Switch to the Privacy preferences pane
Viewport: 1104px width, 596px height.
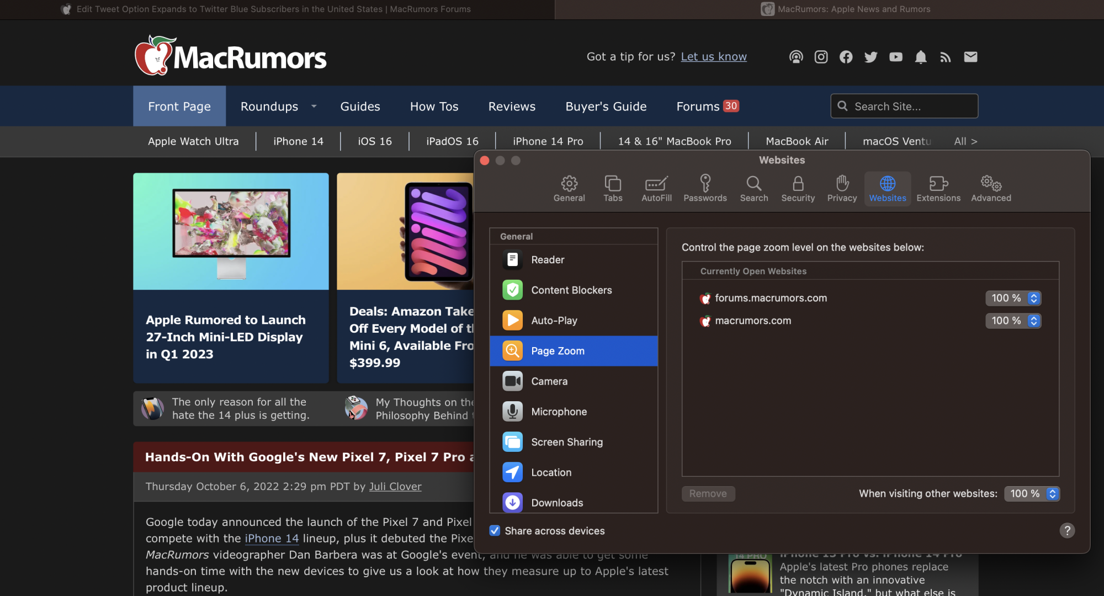842,188
